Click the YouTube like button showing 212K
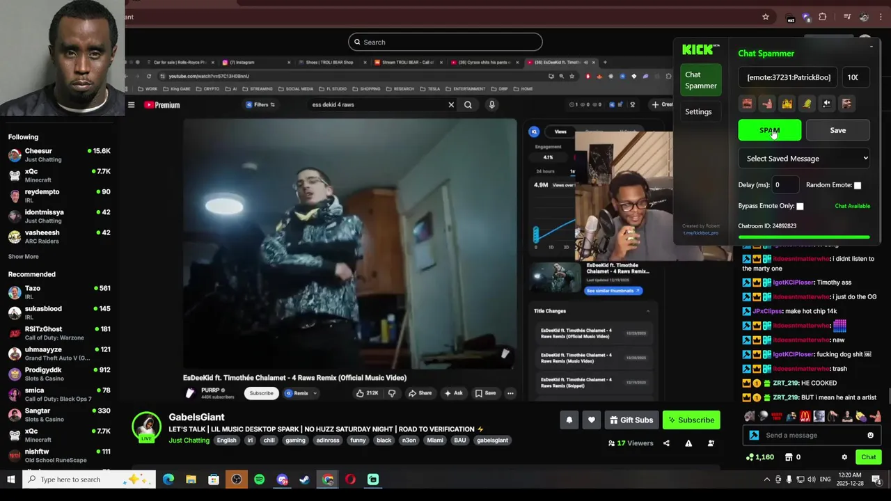 click(367, 393)
